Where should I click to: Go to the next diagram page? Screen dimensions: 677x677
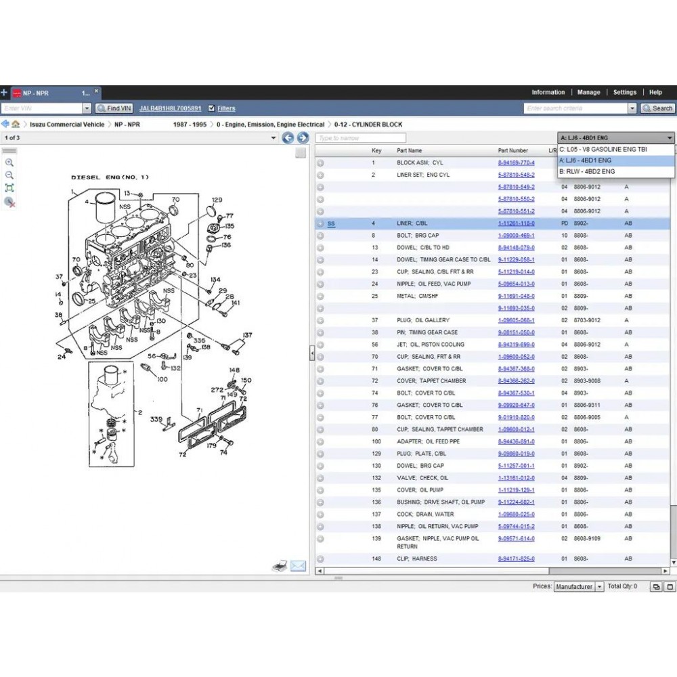(303, 138)
